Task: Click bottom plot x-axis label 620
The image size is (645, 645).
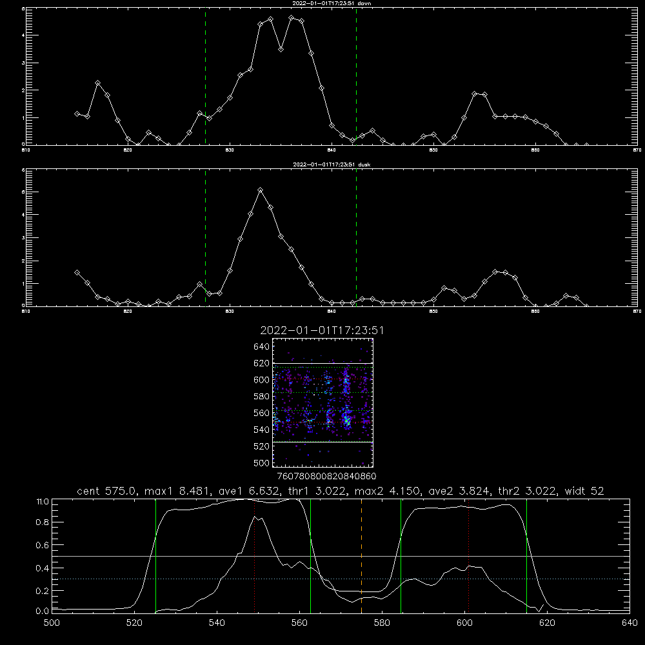Action: tap(547, 623)
